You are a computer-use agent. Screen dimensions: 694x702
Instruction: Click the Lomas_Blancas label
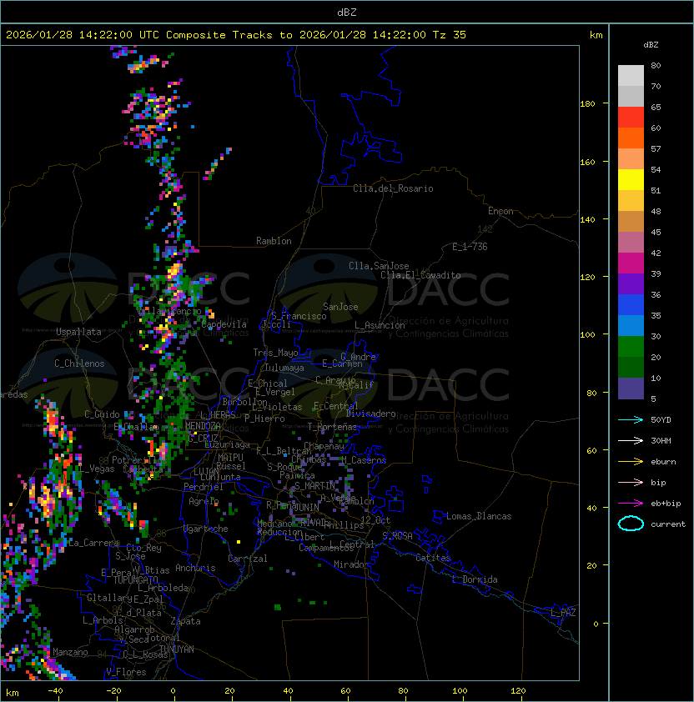coord(479,516)
